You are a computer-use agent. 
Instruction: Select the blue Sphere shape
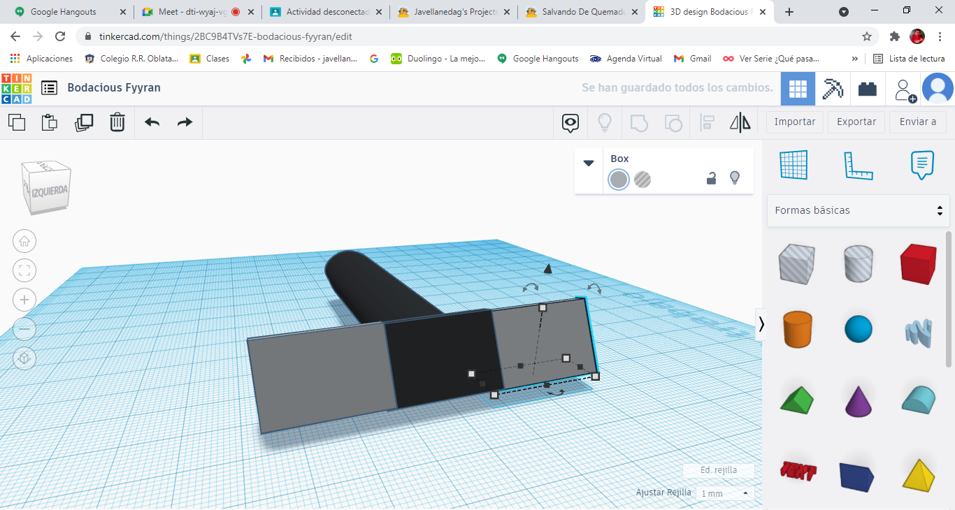(x=858, y=329)
